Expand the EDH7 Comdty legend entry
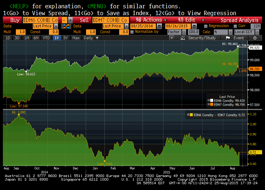Viewport: 265px width, 190px height. (x=208, y=105)
